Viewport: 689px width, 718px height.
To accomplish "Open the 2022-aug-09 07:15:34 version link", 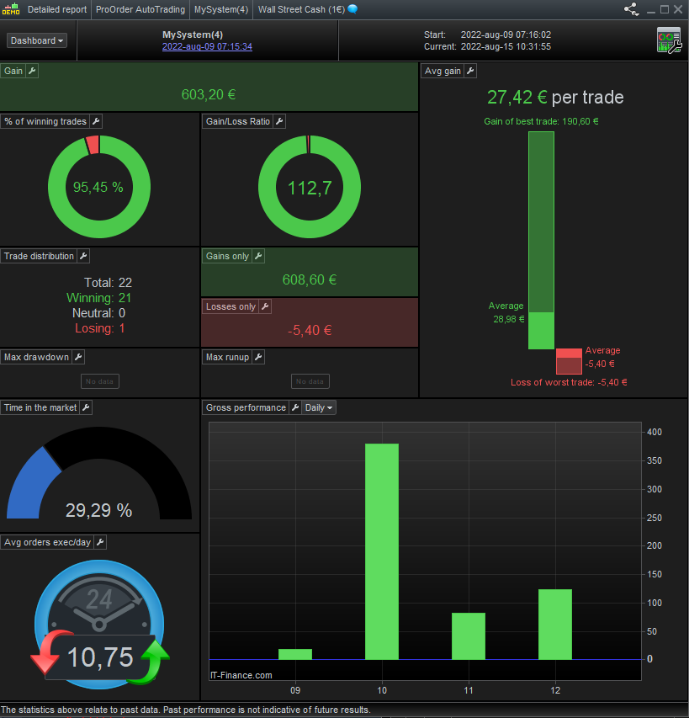I will (207, 46).
